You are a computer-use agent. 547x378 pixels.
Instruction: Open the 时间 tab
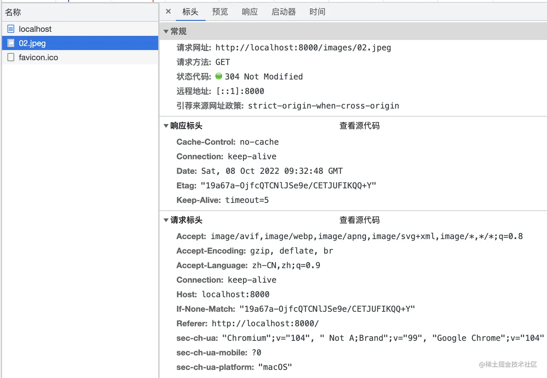pyautogui.click(x=317, y=12)
